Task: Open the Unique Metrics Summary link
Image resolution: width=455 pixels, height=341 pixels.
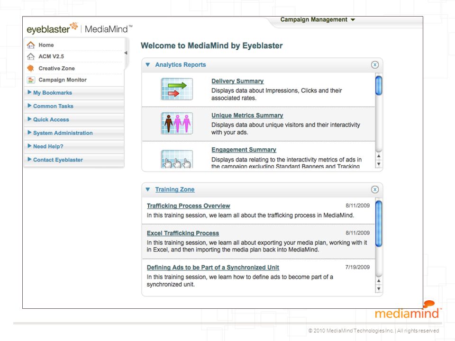Action: pyautogui.click(x=247, y=116)
